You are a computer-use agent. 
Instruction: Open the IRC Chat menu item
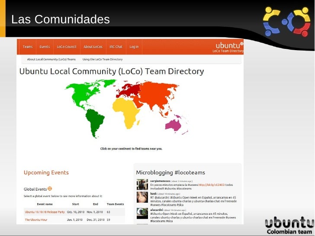point(116,47)
